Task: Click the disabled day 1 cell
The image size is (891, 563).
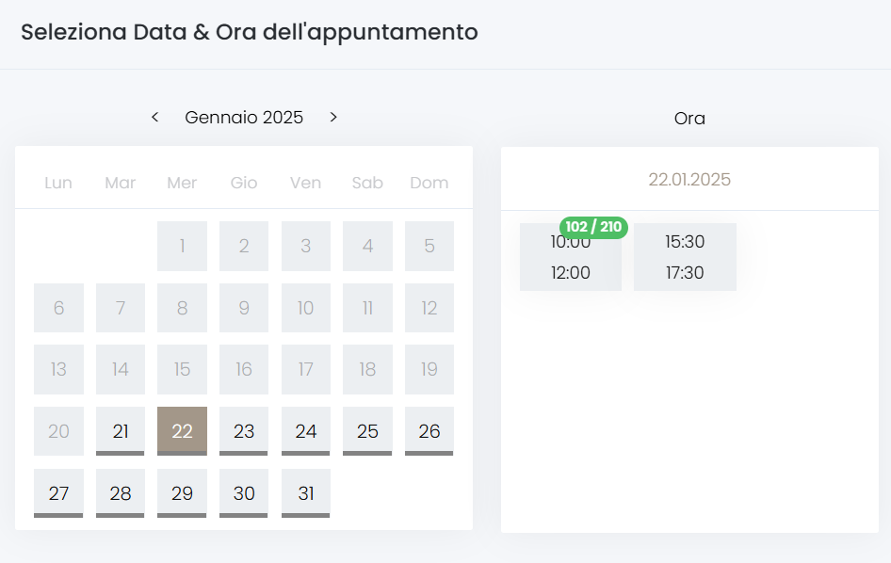Action: [x=182, y=247]
